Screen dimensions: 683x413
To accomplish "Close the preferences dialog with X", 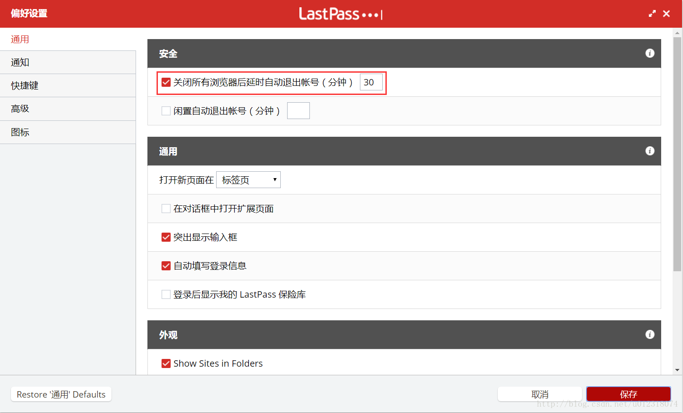I will 666,14.
